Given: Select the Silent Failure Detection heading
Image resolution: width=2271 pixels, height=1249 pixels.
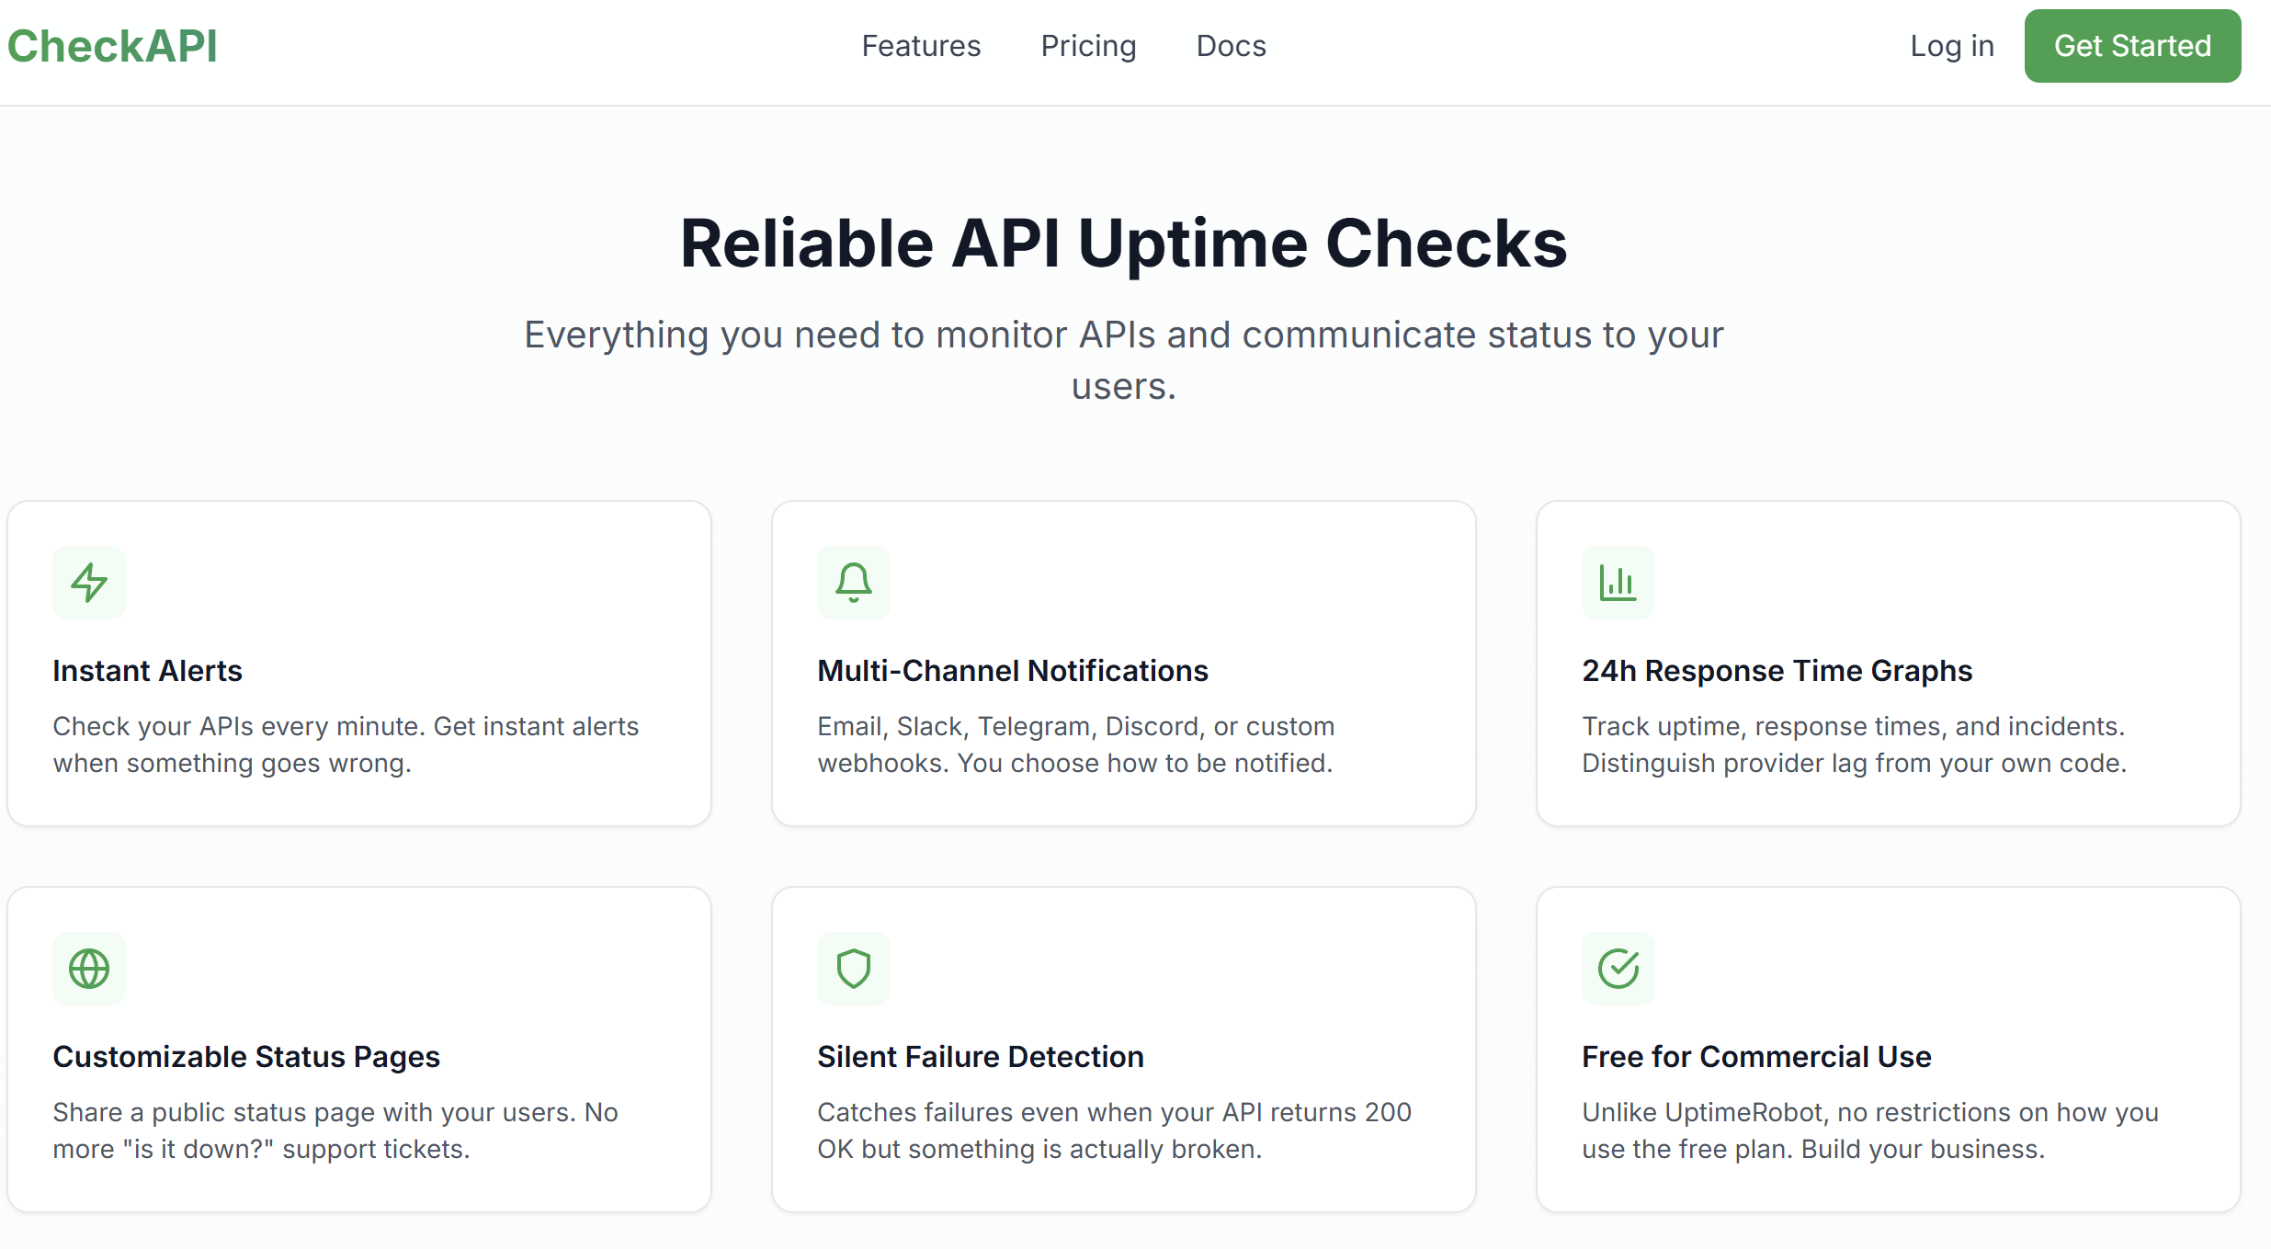Looking at the screenshot, I should pos(980,1056).
